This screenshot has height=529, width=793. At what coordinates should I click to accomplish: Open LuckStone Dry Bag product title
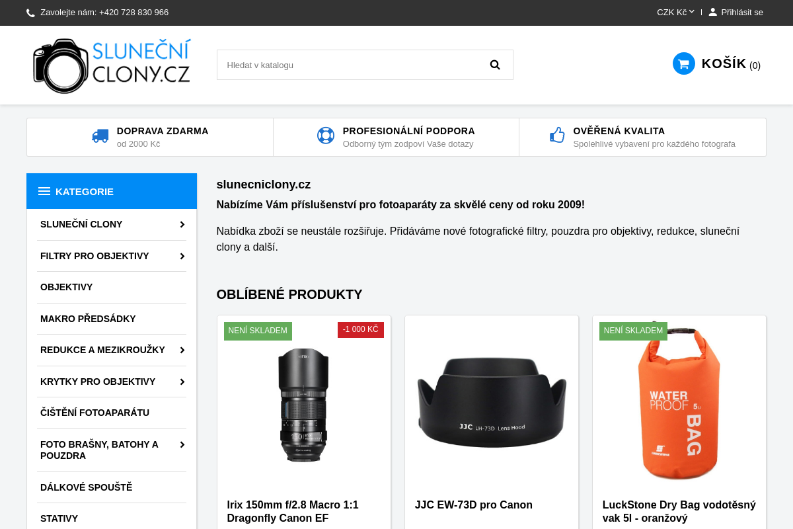coord(679,511)
